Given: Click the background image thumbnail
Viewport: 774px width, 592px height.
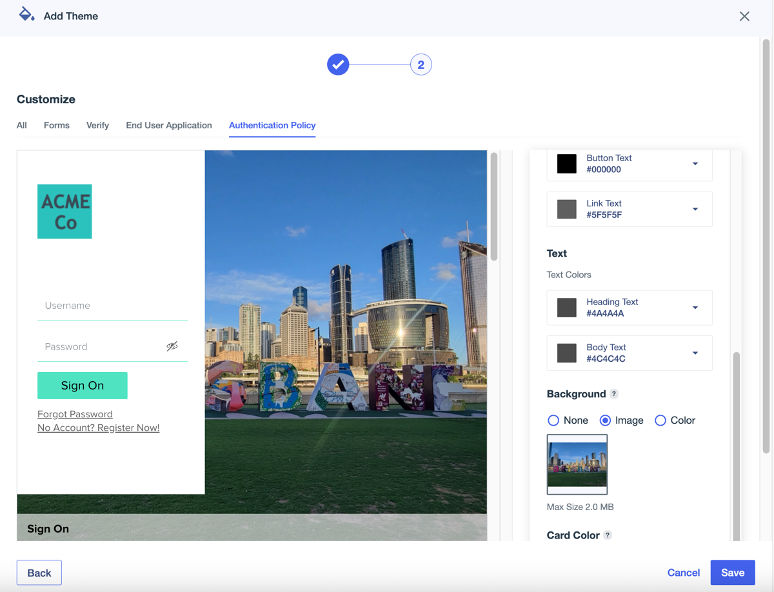Looking at the screenshot, I should [577, 464].
